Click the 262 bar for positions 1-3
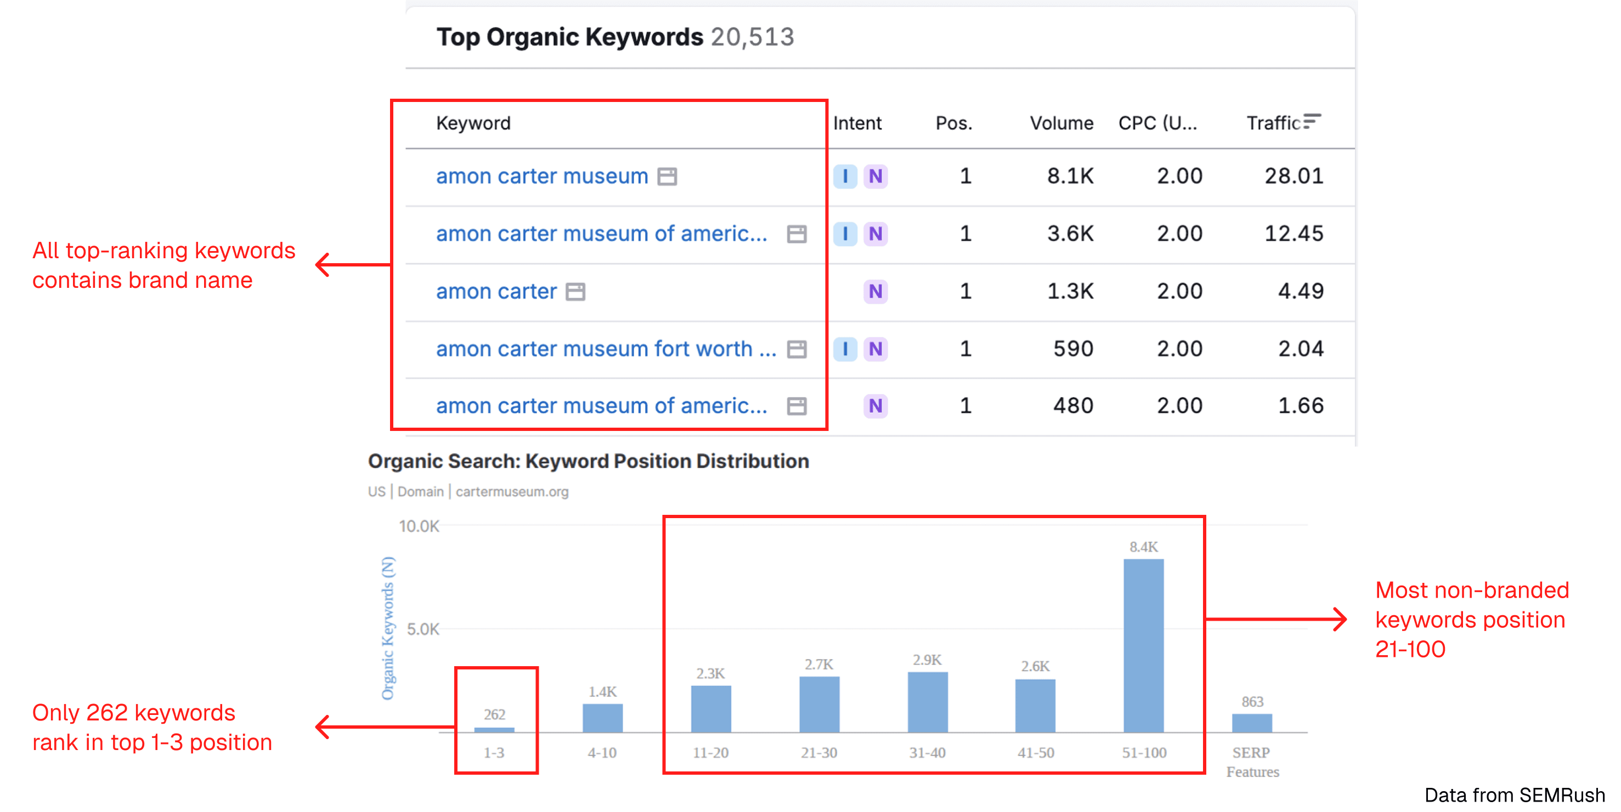 tap(494, 730)
